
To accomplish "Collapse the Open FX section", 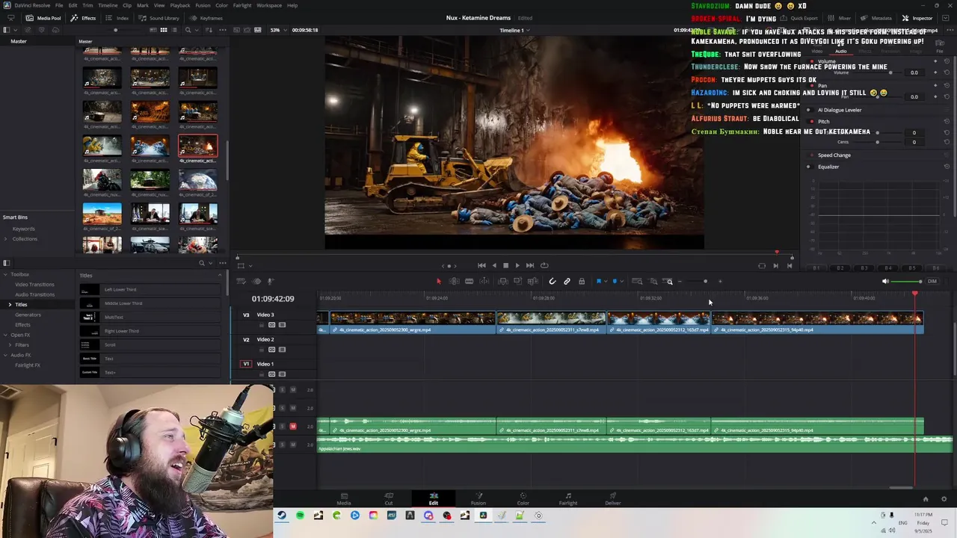I will tap(5, 335).
